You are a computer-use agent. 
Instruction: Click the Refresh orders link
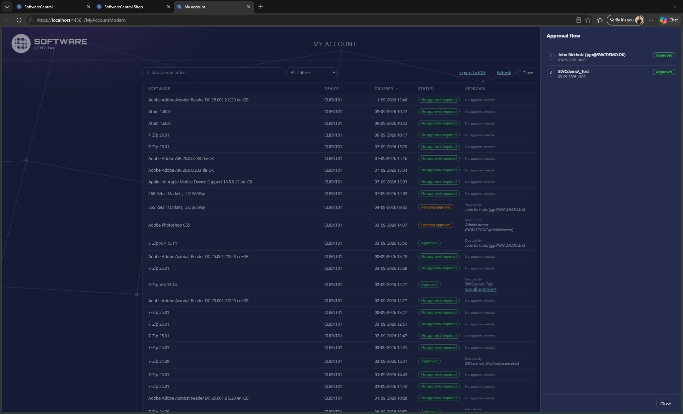pyautogui.click(x=504, y=73)
